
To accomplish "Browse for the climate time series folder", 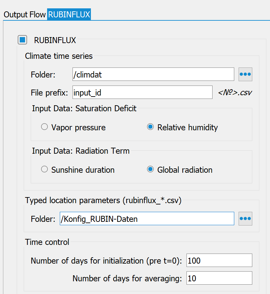I will pyautogui.click(x=245, y=74).
